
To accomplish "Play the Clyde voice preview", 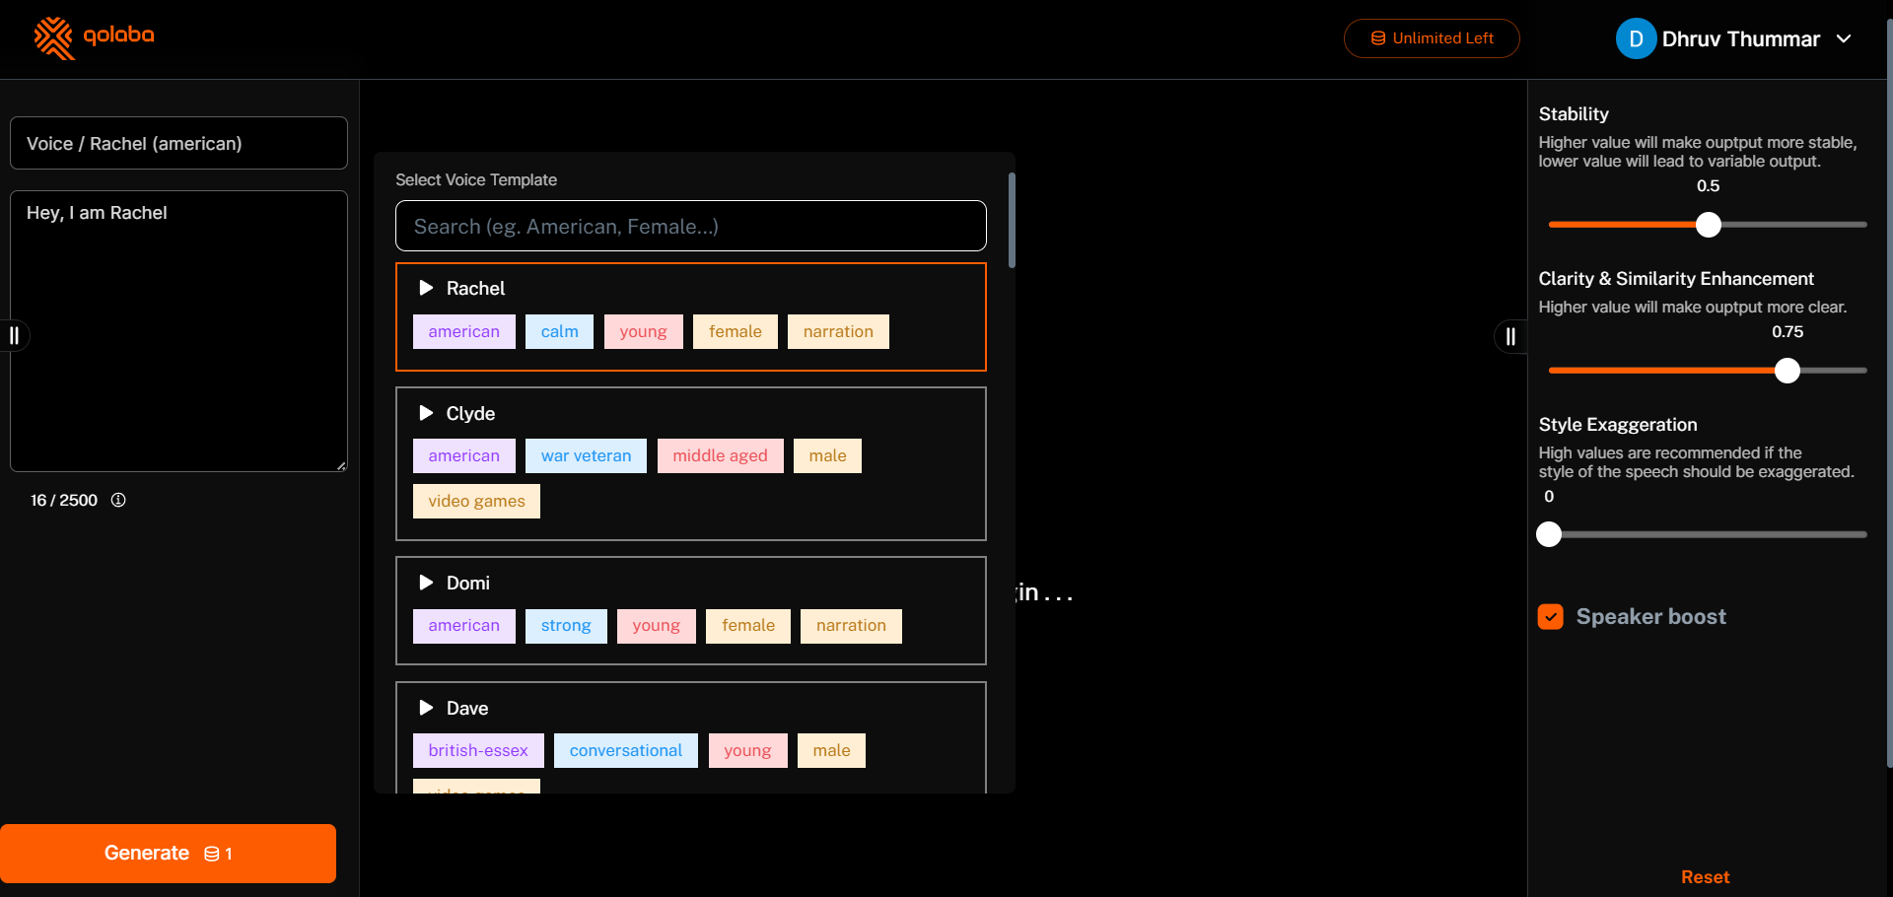I will coord(426,413).
